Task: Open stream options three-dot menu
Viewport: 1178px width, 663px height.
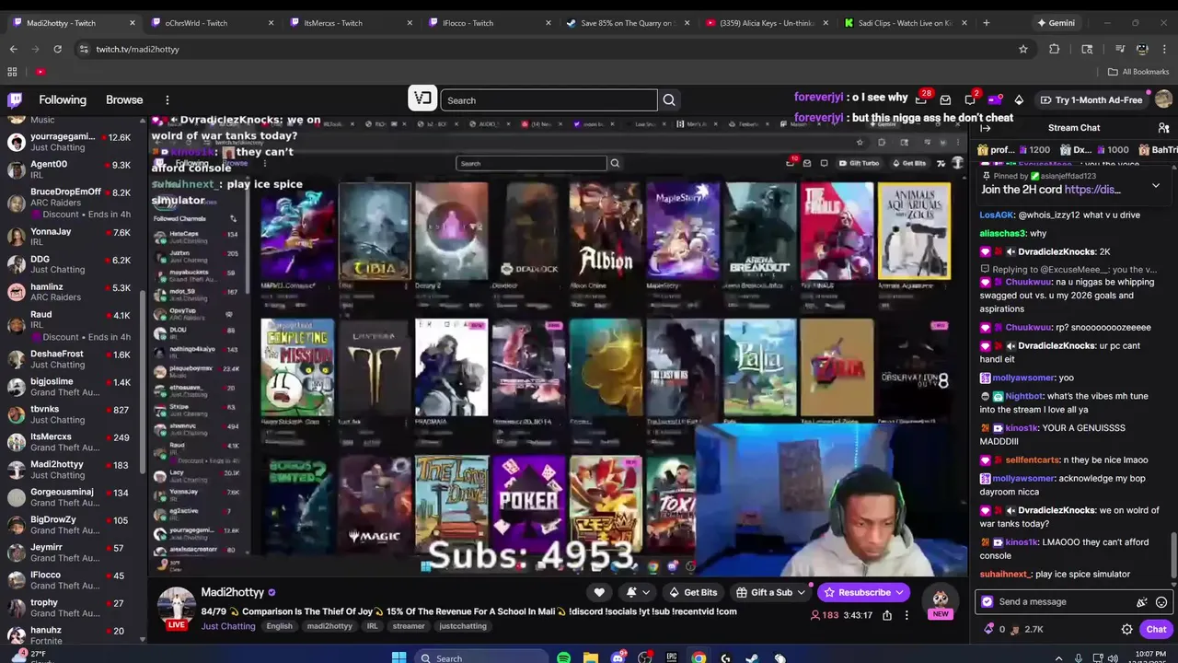Action: (907, 615)
